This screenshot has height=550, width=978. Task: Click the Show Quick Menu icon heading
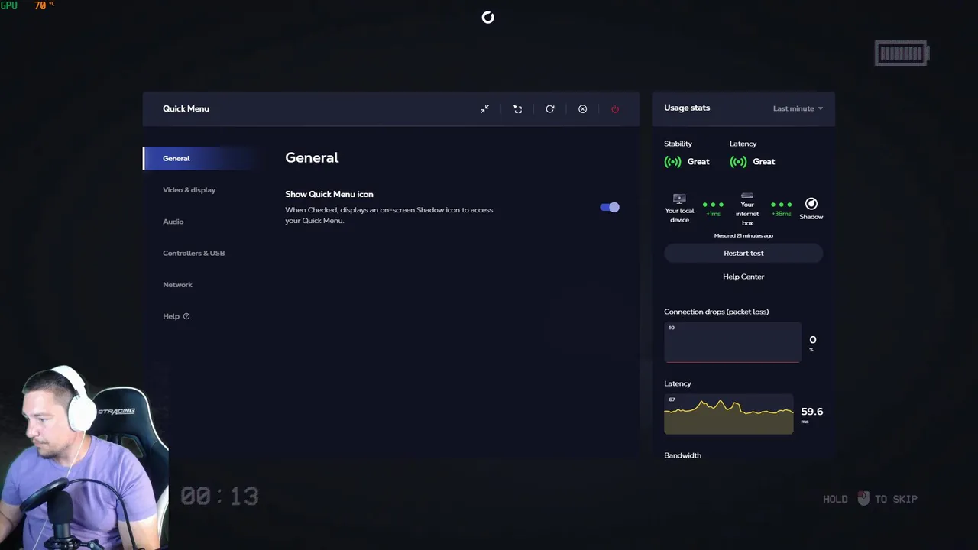(329, 194)
